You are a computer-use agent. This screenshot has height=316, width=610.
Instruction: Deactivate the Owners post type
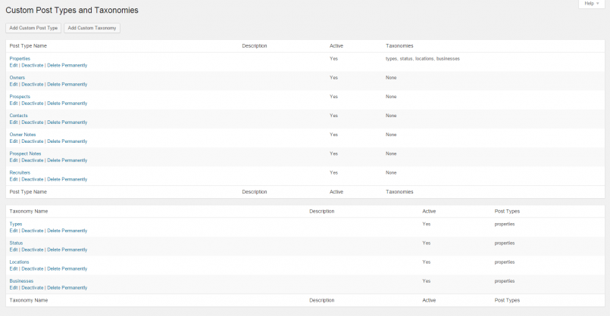pos(33,84)
